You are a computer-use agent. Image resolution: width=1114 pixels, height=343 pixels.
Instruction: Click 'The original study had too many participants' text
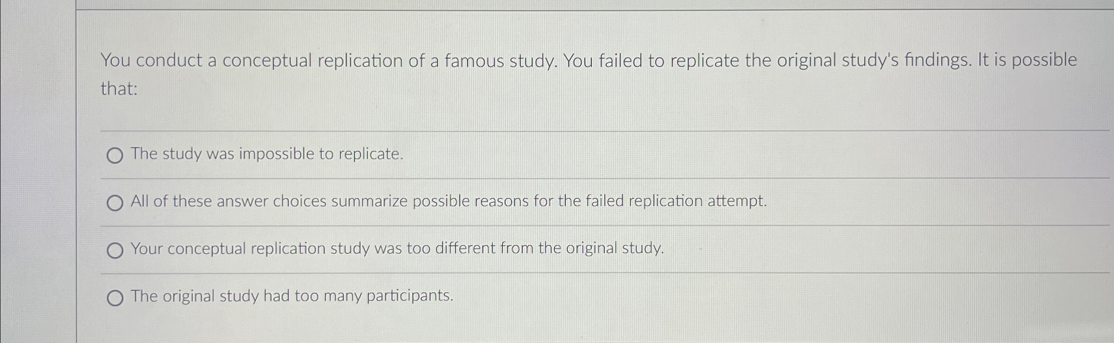[x=292, y=296]
